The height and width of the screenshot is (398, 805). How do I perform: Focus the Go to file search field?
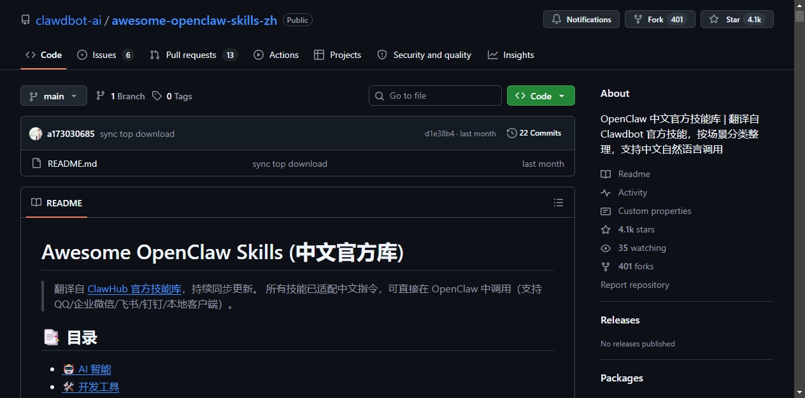click(x=435, y=96)
